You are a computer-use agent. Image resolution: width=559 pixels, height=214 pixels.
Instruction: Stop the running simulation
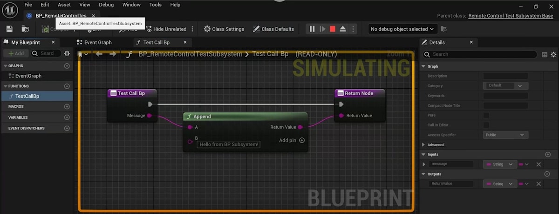point(333,29)
